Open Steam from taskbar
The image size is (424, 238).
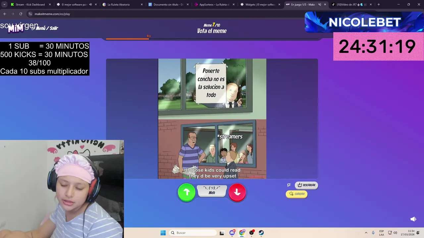tap(261, 233)
